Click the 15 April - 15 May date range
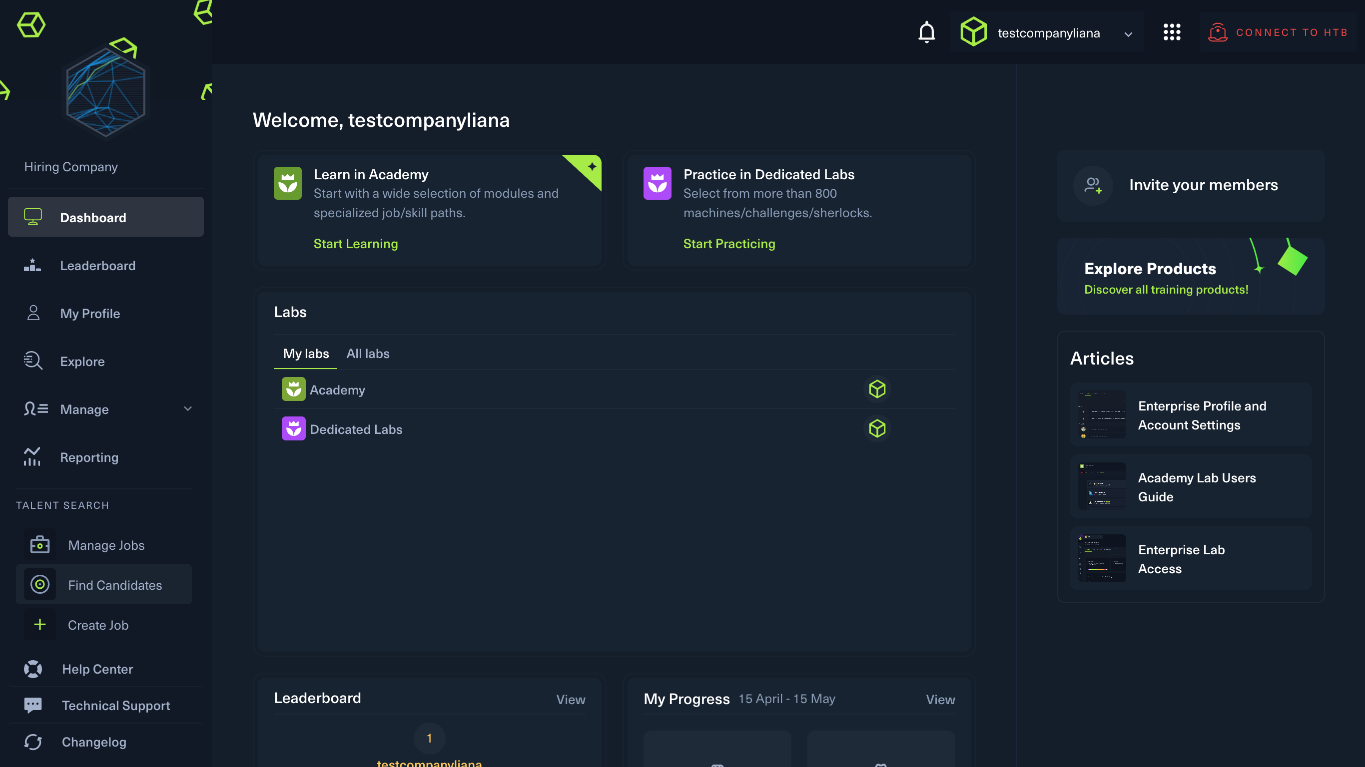The image size is (1365, 767). [x=786, y=699]
